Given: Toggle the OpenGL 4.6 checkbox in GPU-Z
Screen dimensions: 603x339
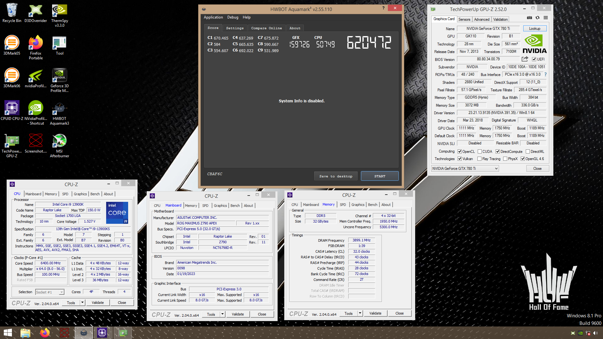Looking at the screenshot, I should (x=523, y=159).
